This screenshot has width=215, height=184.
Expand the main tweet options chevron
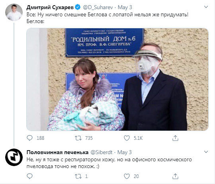[x=206, y=7]
